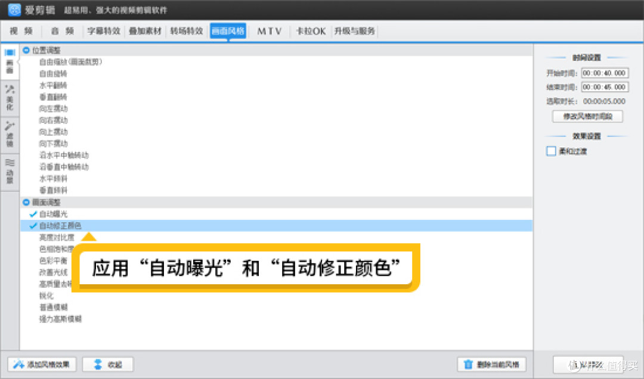Enable the 柔和过渡 checkbox
644x379 pixels.
(x=551, y=151)
